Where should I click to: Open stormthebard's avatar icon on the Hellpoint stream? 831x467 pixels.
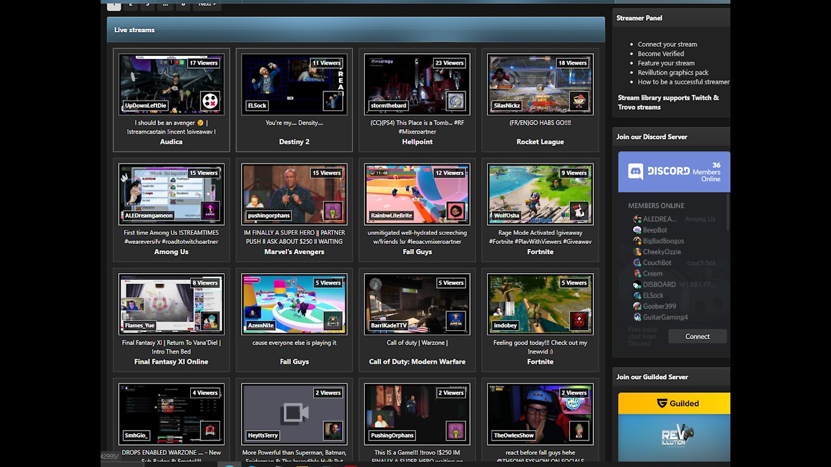click(456, 101)
